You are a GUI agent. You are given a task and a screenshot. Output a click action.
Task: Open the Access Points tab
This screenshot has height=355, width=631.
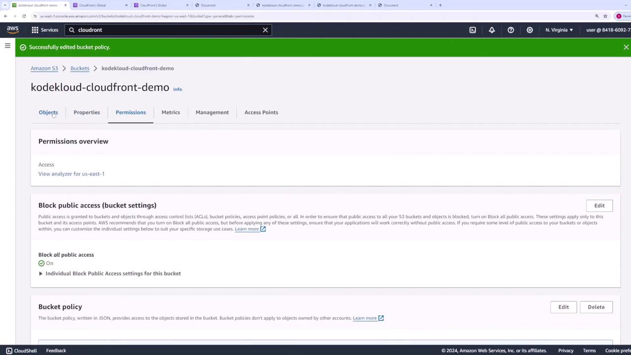261,112
